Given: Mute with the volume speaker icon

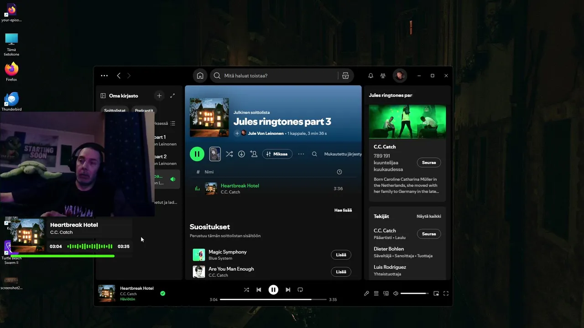Looking at the screenshot, I should point(396,293).
